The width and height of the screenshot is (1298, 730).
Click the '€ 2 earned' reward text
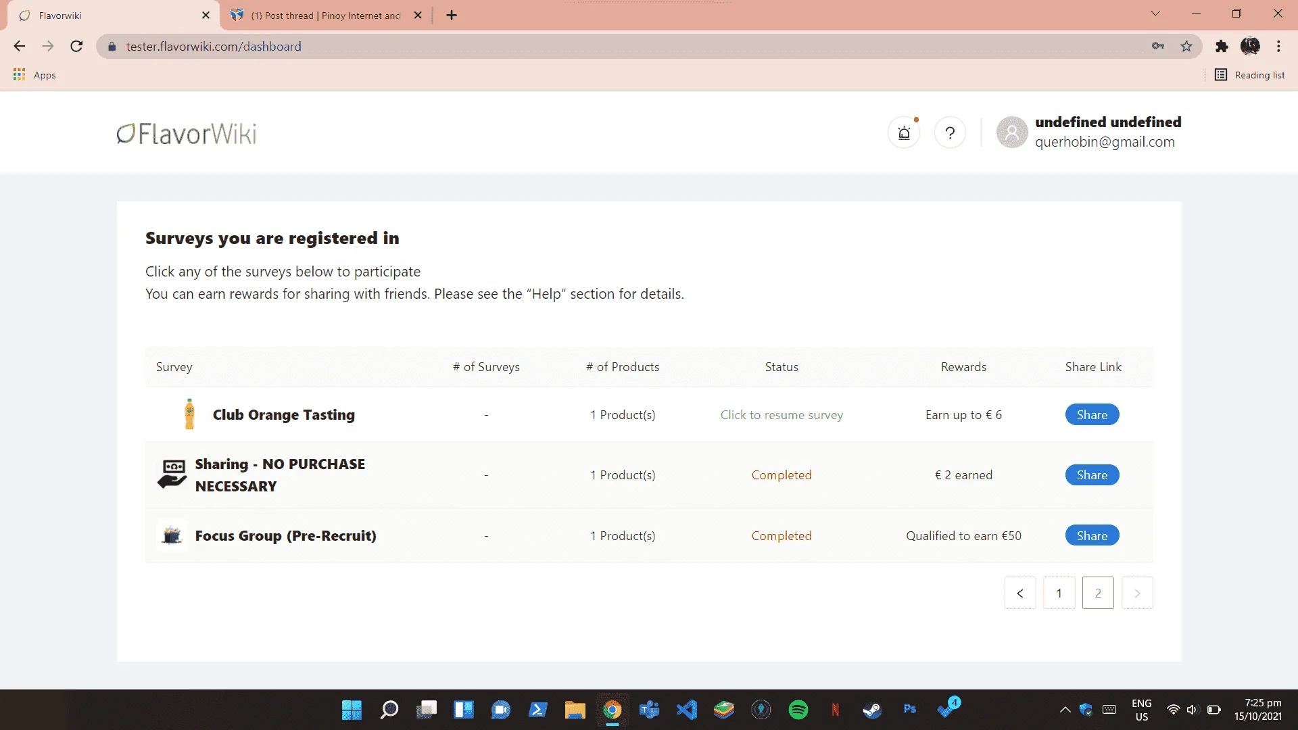964,474
